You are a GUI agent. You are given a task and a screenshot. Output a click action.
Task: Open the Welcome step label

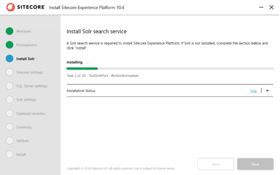click(x=24, y=31)
